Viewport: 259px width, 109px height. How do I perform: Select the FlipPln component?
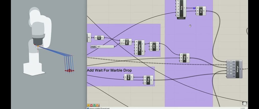pyautogui.click(x=140, y=48)
